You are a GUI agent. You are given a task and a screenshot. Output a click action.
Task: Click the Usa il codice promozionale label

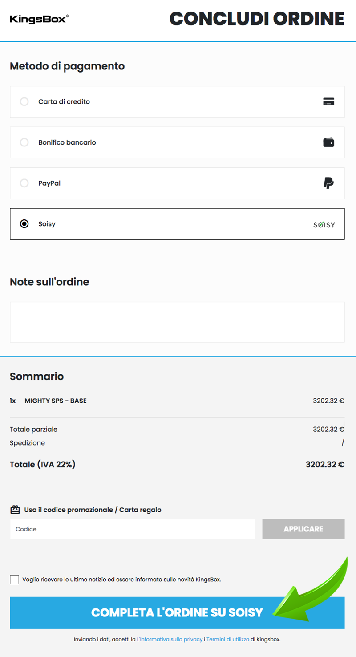[x=93, y=510]
